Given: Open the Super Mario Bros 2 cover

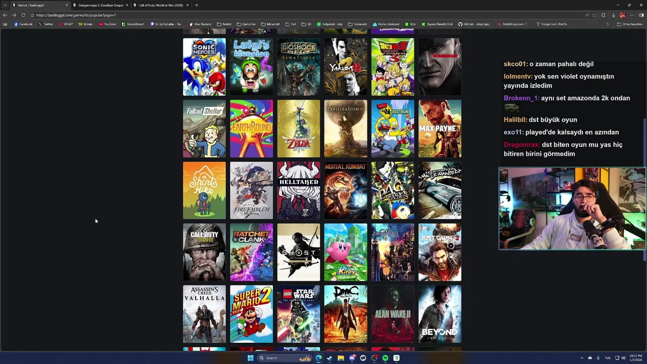Looking at the screenshot, I should [251, 314].
